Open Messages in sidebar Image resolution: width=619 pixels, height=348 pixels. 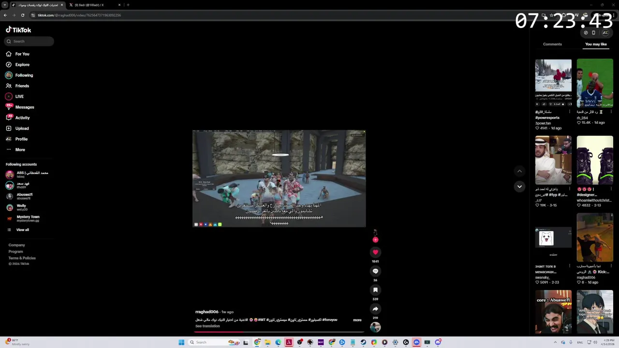(20, 107)
